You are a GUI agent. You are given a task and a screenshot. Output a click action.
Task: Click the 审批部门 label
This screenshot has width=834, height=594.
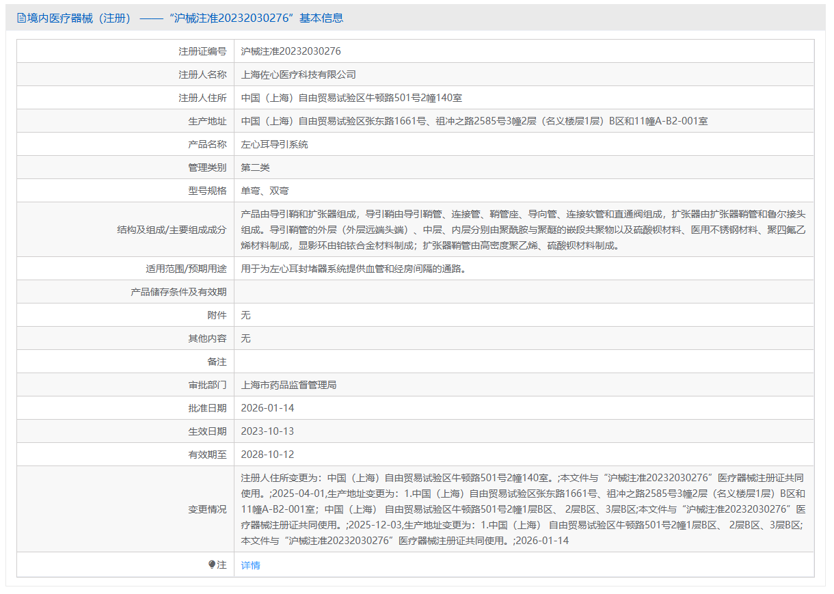coord(207,385)
